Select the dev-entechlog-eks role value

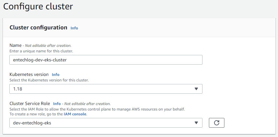click(x=32, y=123)
